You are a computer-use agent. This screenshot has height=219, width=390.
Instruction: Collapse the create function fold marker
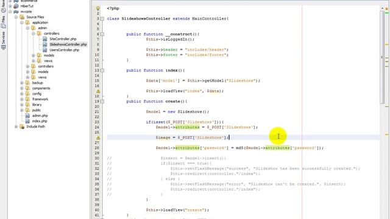pyautogui.click(x=102, y=102)
